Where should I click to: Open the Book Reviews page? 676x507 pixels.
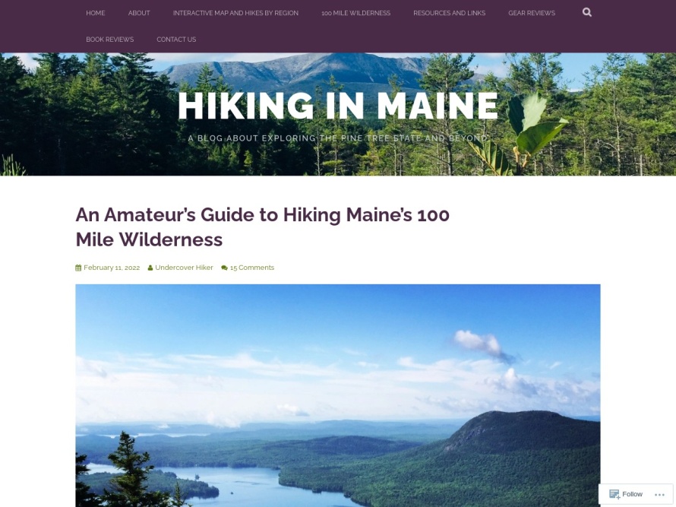[109, 40]
